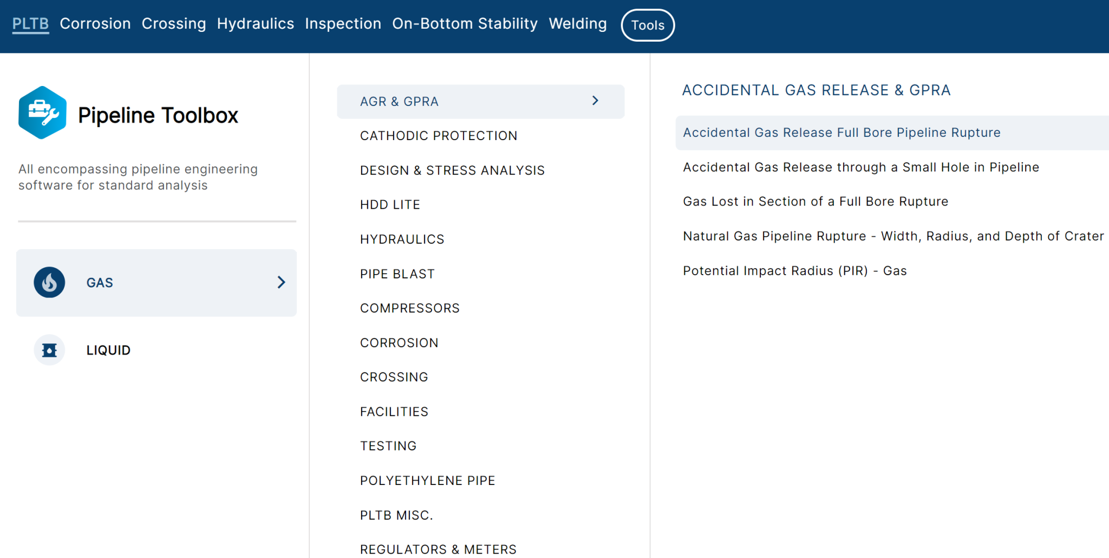This screenshot has width=1109, height=558.
Task: Click the Tools button
Action: pyautogui.click(x=648, y=25)
